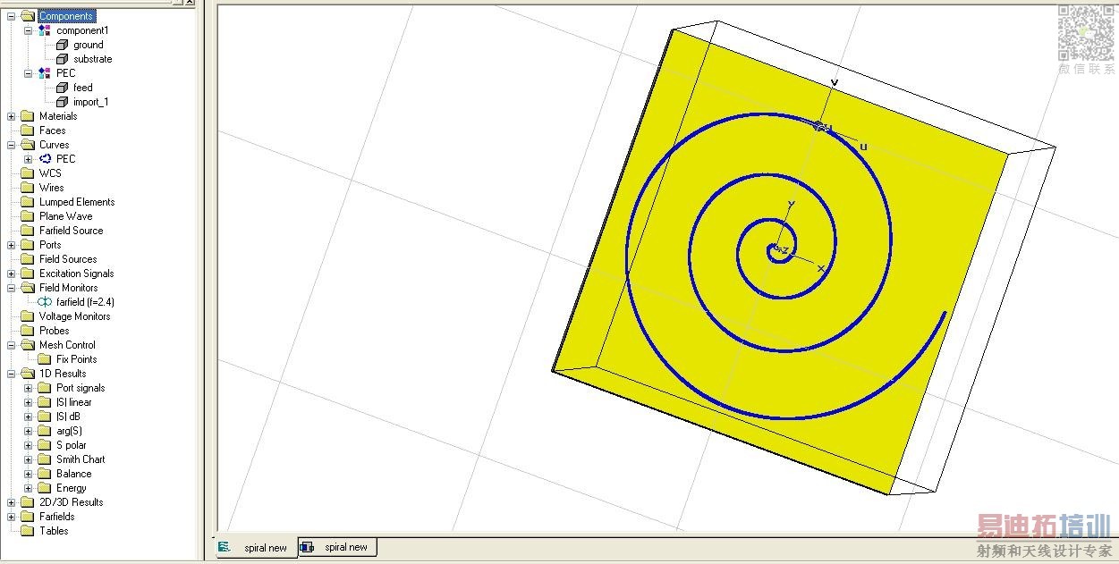The image size is (1119, 564).
Task: Open the "spiral new" tab with schematic block icon
Action: click(337, 547)
